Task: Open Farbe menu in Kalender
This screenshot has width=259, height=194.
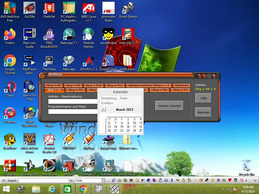Action: click(123, 98)
